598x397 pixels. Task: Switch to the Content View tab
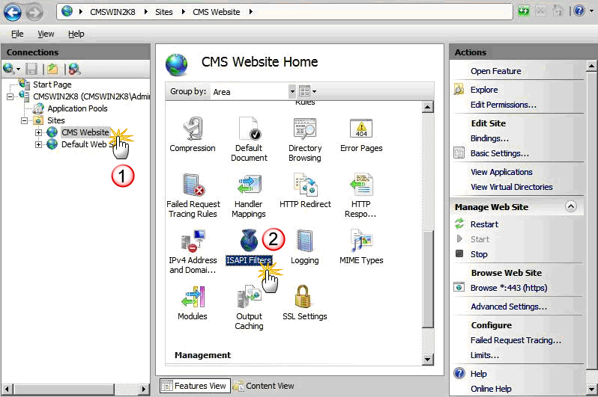click(264, 386)
